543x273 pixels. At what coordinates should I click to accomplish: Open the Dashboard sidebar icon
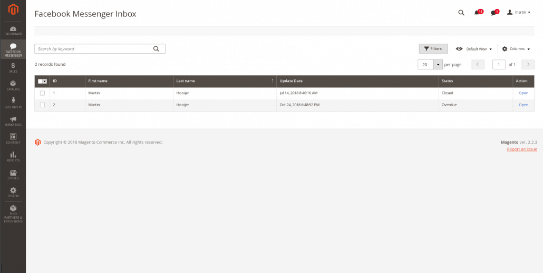click(13, 31)
